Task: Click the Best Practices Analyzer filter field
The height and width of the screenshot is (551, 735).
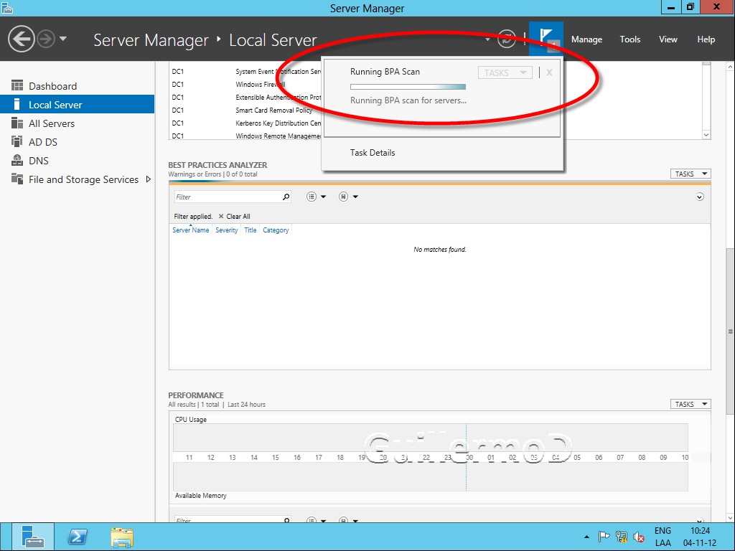Action: point(227,197)
